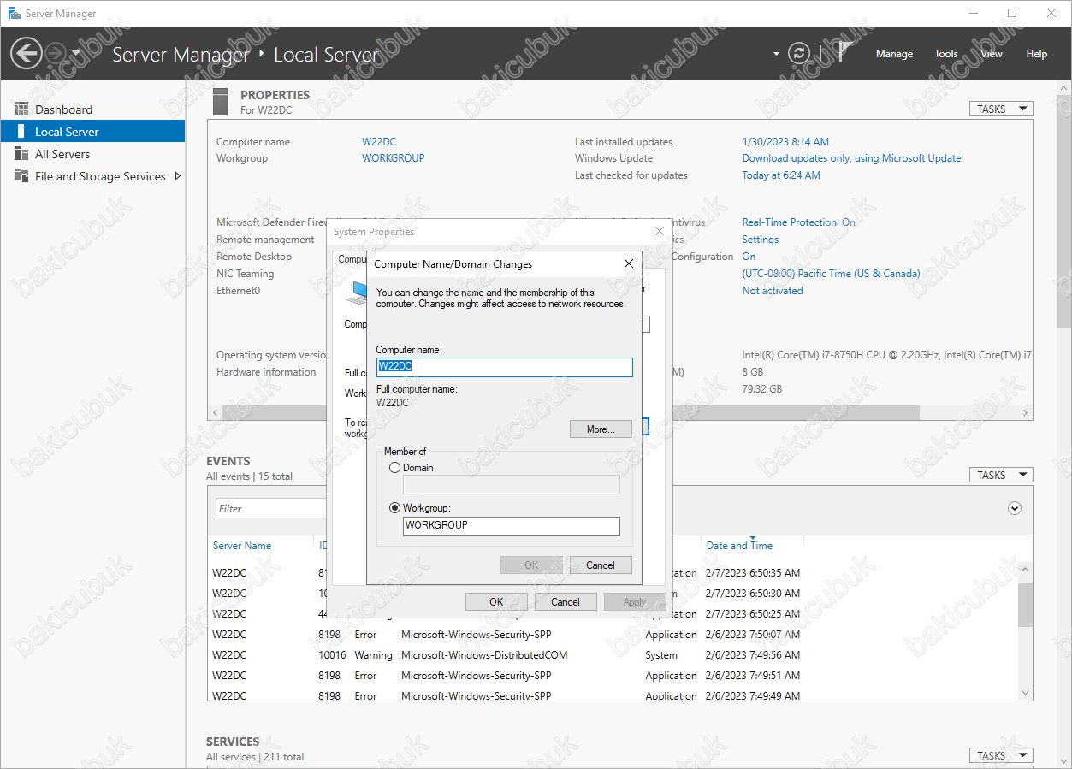Click the Real-Time Protection: On link
This screenshot has height=769, width=1072.
798,222
